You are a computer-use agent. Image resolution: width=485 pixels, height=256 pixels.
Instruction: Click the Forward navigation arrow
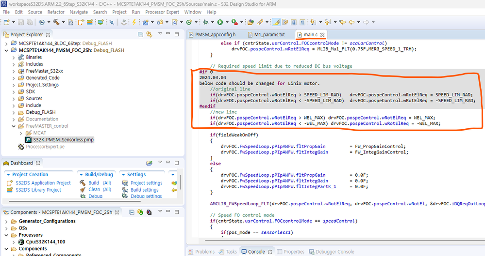click(x=366, y=22)
